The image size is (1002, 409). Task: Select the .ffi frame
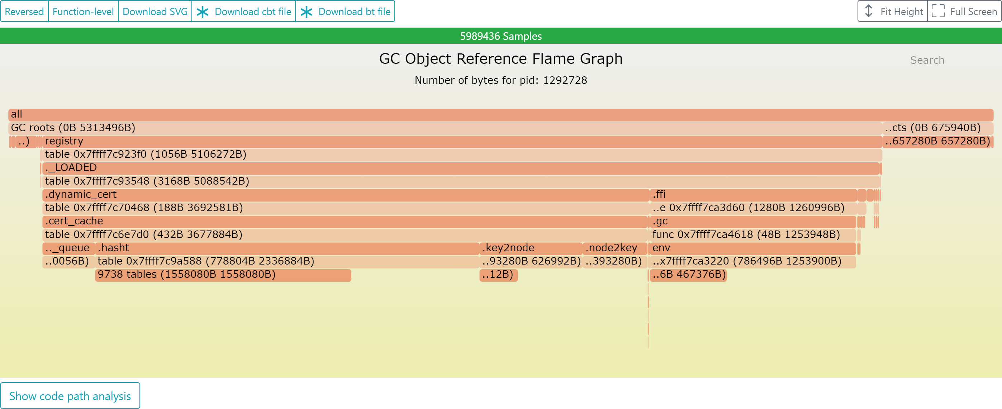click(754, 195)
